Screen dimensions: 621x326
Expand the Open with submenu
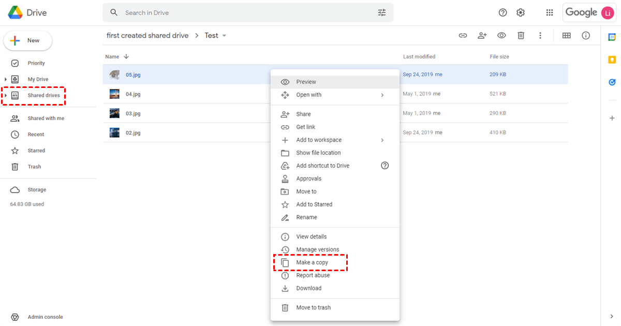(382, 95)
